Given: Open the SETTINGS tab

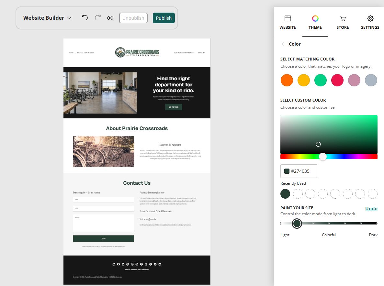Looking at the screenshot, I should click(x=370, y=22).
